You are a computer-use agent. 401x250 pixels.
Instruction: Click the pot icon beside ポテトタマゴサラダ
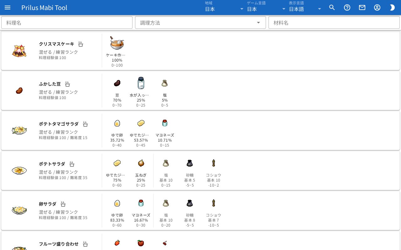click(85, 124)
